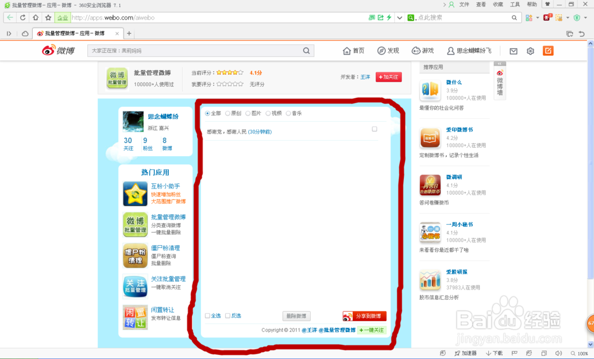The width and height of the screenshot is (594, 359).
Task: Click the browser search magnifier icon
Action: pos(514,17)
